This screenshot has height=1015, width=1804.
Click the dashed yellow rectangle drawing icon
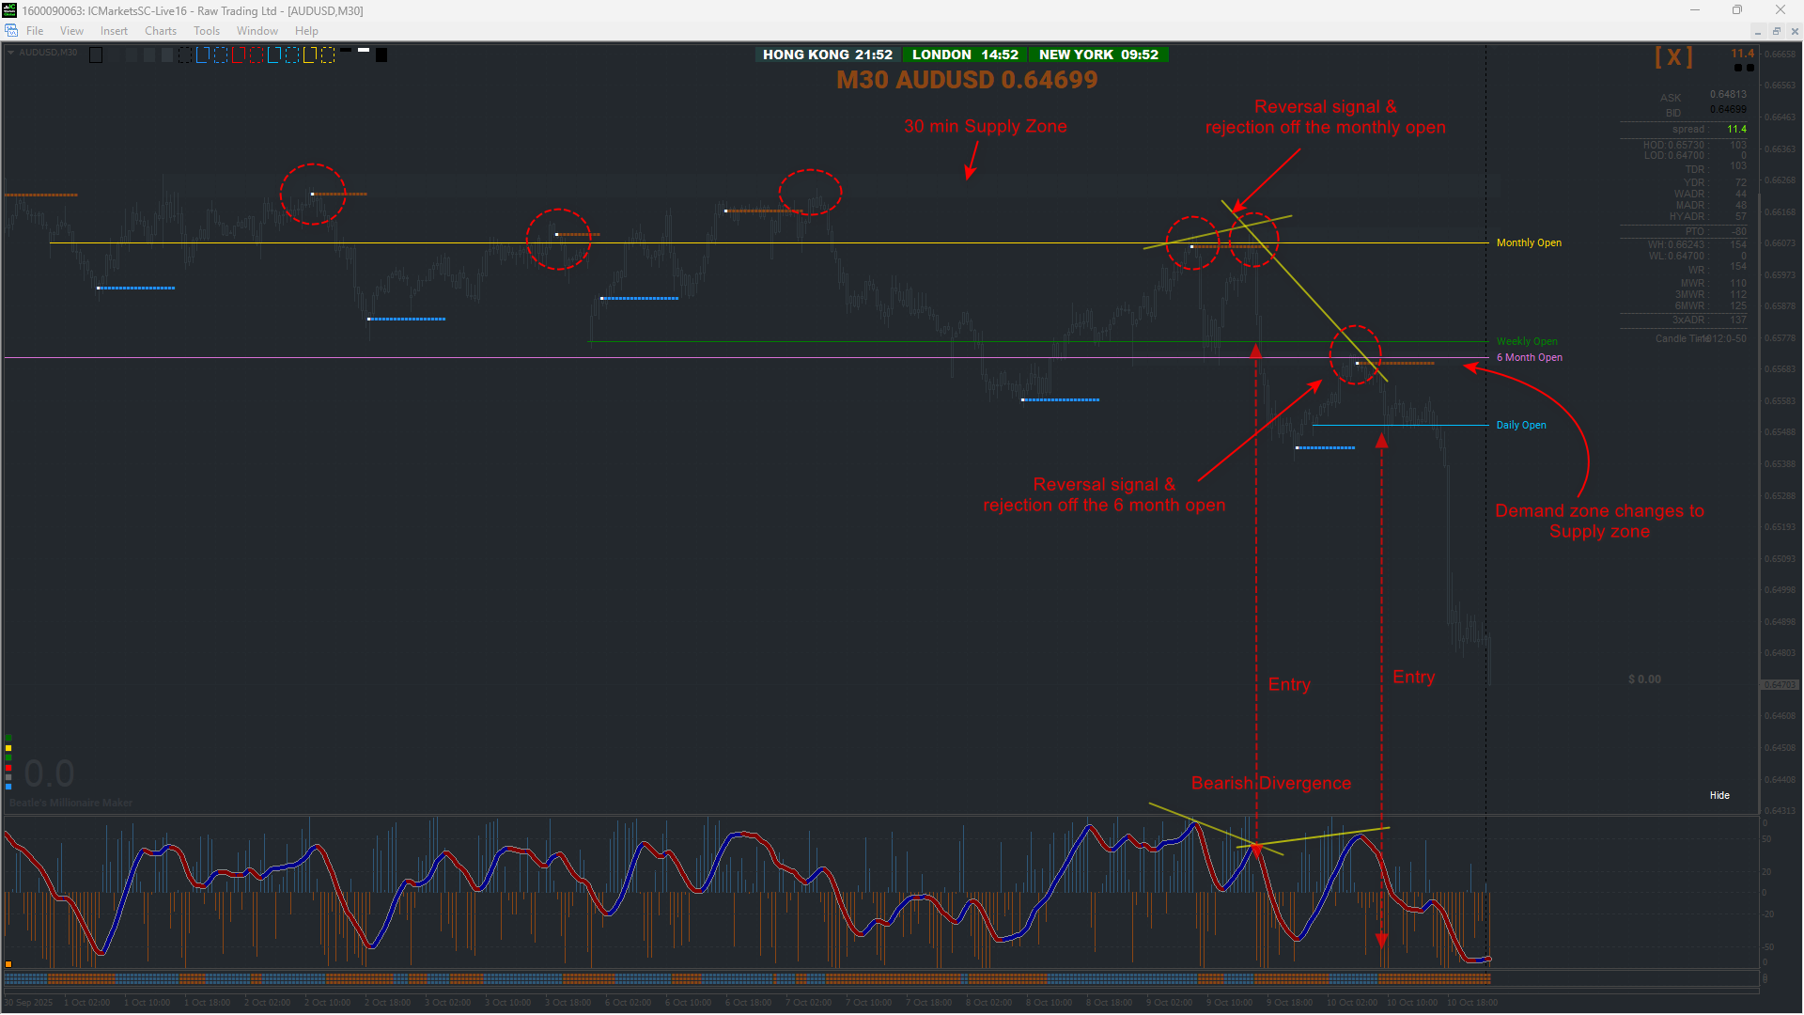coord(327,55)
